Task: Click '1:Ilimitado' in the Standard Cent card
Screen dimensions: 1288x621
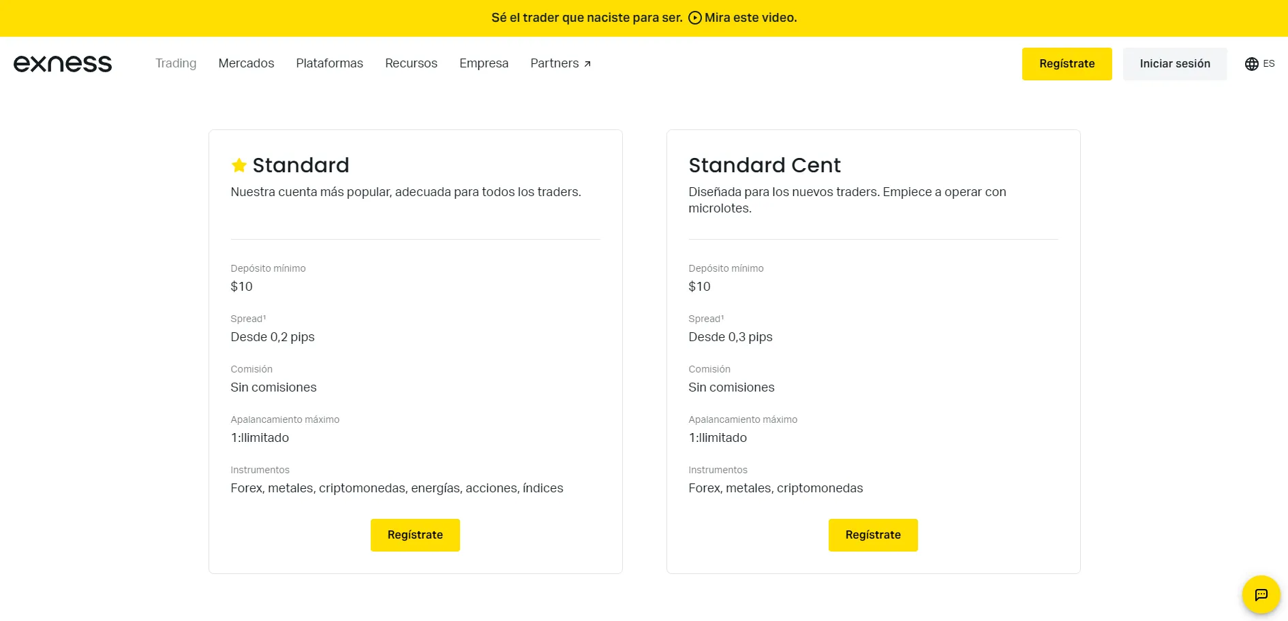Action: coord(718,438)
